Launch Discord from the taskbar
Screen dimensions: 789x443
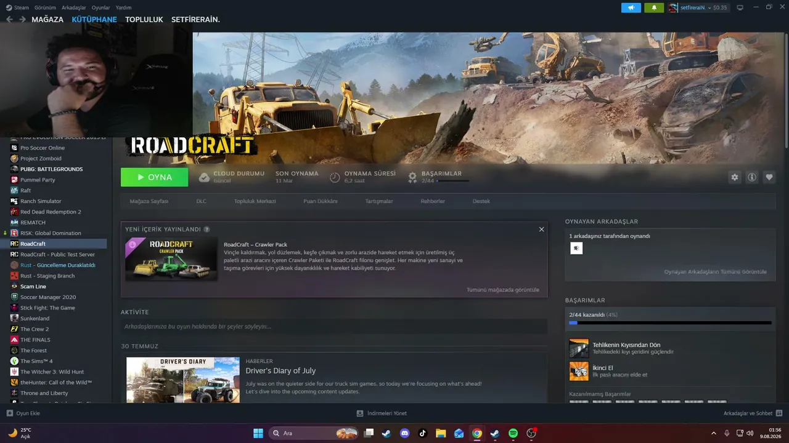(404, 433)
